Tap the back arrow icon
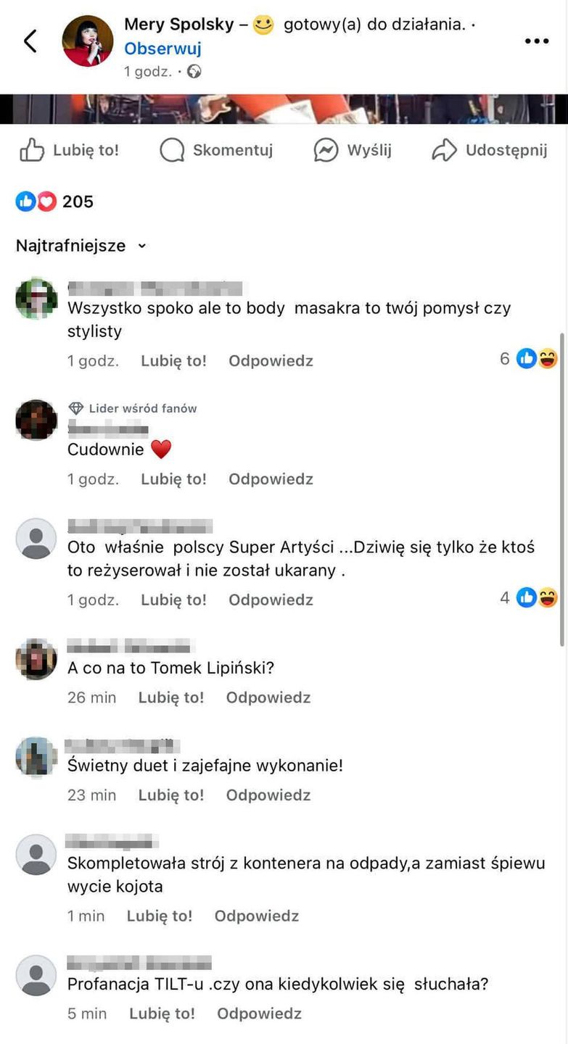Screen dimensions: 568x1044 pyautogui.click(x=30, y=41)
